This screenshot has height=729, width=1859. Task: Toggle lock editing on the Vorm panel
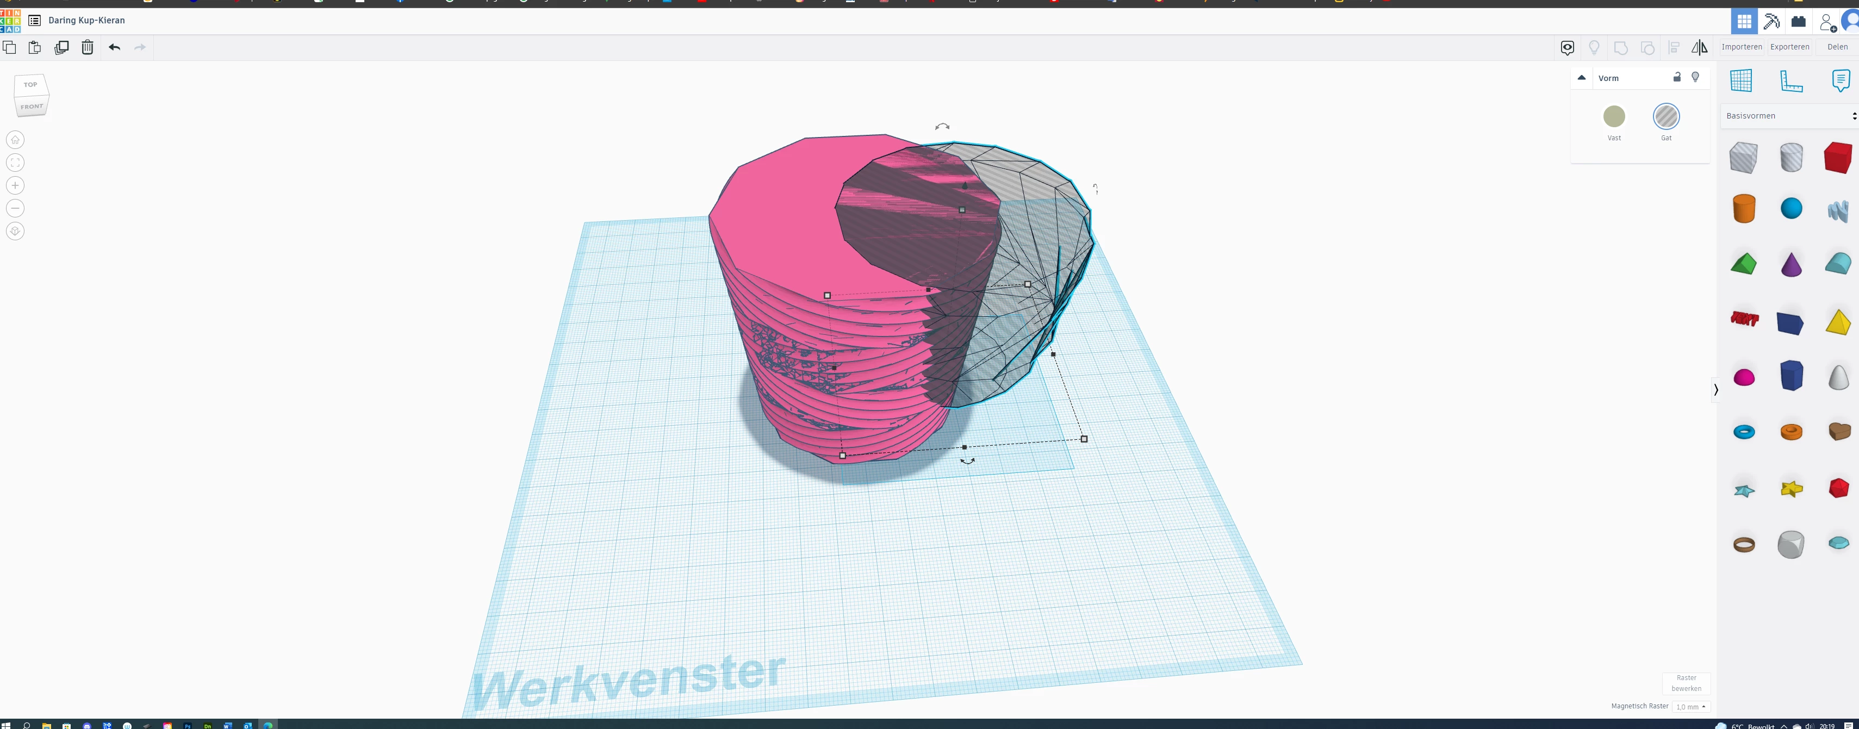tap(1676, 77)
